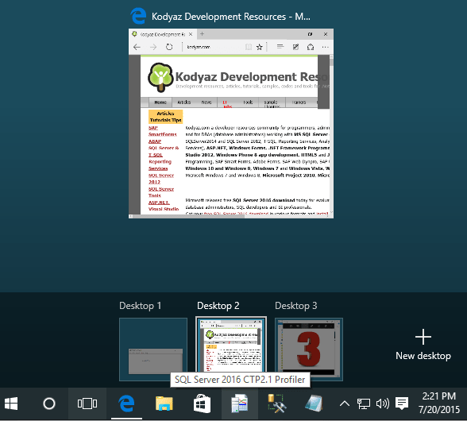Open Edge More actions ellipsis
The width and height of the screenshot is (467, 421).
tap(326, 47)
